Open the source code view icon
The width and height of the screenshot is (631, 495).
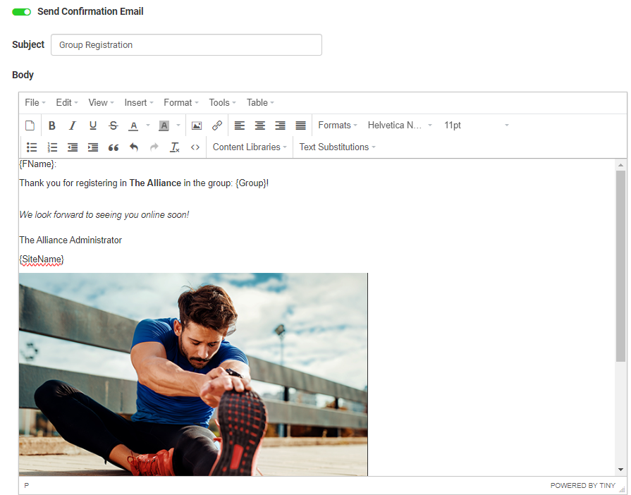point(195,147)
